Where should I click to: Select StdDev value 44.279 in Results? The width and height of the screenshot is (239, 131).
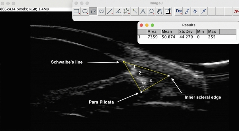(186, 37)
